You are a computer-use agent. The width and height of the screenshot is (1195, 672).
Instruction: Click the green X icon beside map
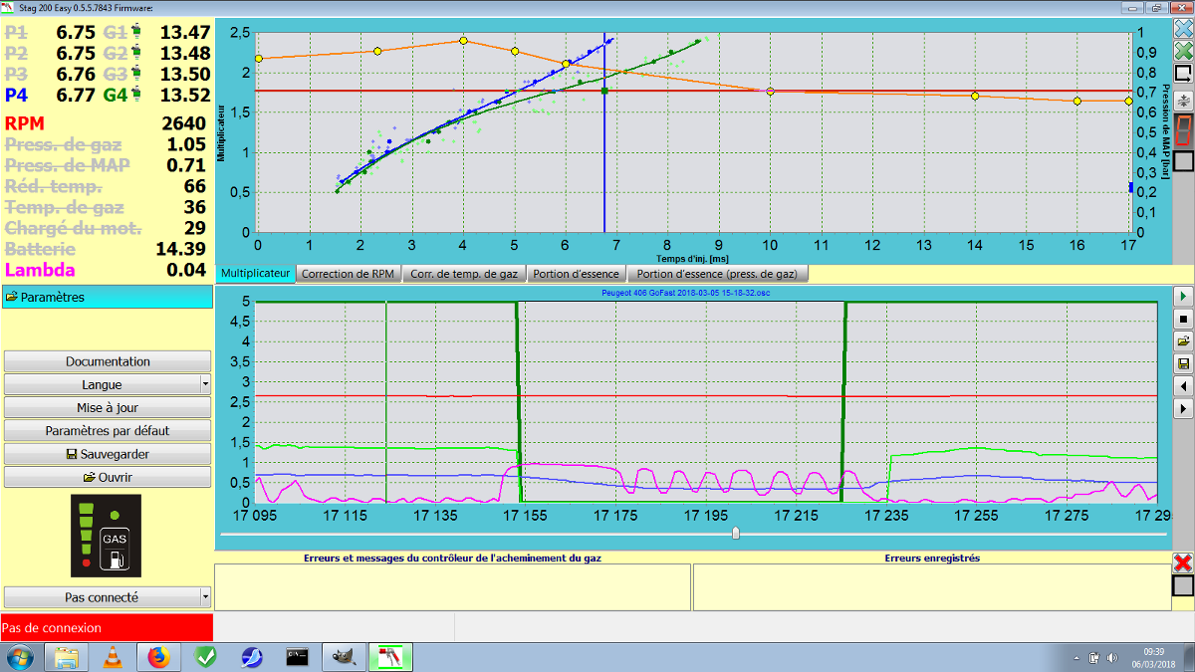click(1183, 51)
